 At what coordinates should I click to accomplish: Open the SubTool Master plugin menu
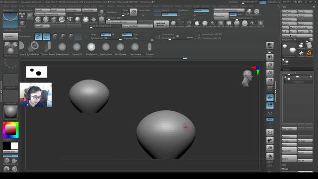161,24
